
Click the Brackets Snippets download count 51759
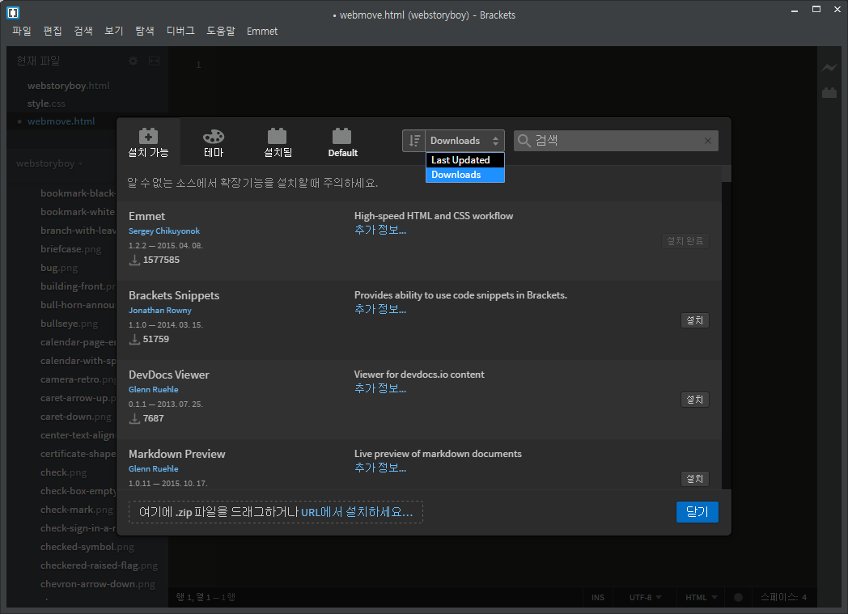(155, 340)
